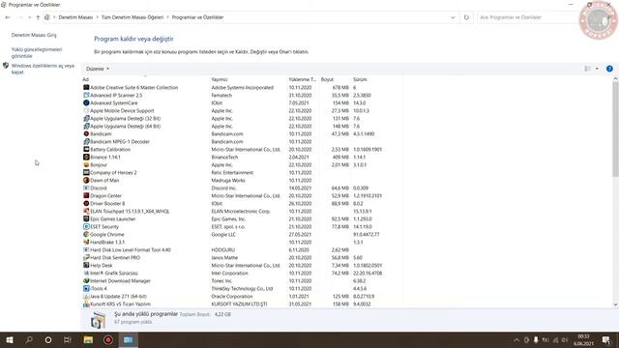
Task: Select the Driver Booster 8 icon
Action: 86,203
